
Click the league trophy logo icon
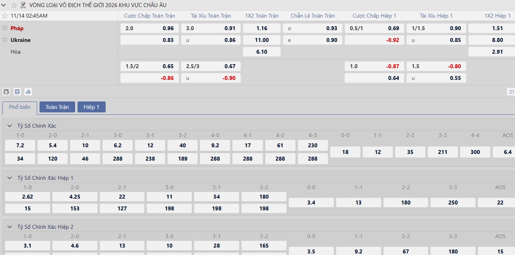coord(23,5)
